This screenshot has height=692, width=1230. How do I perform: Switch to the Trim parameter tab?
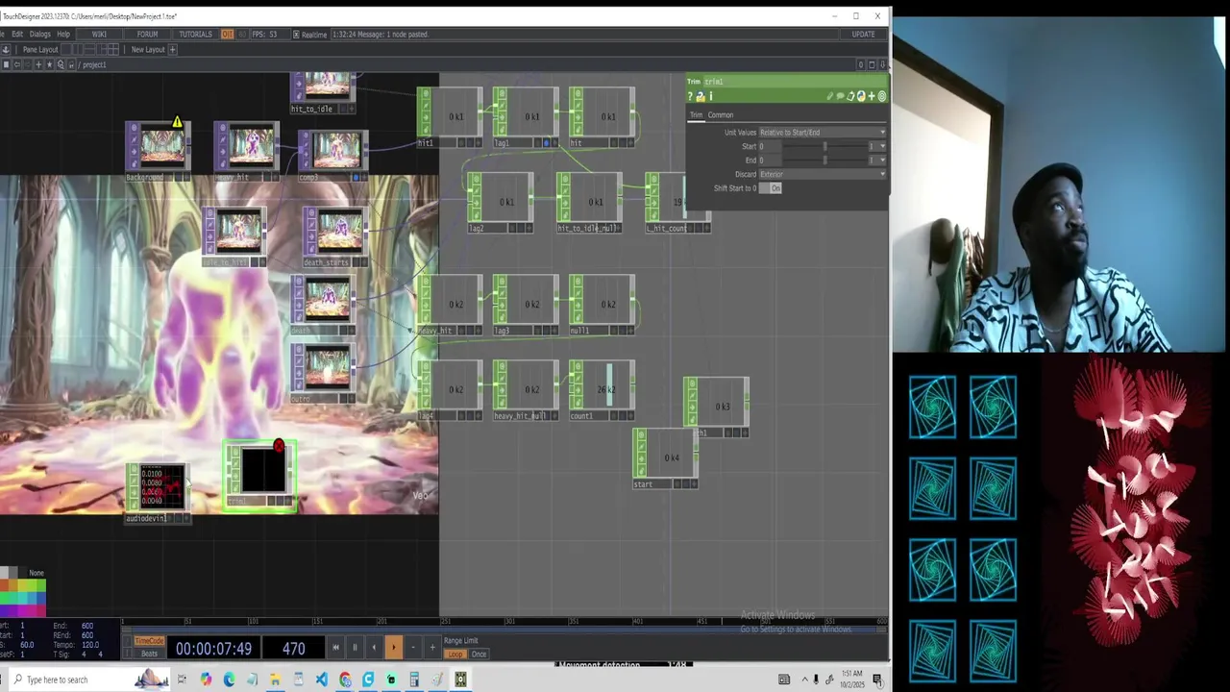696,115
